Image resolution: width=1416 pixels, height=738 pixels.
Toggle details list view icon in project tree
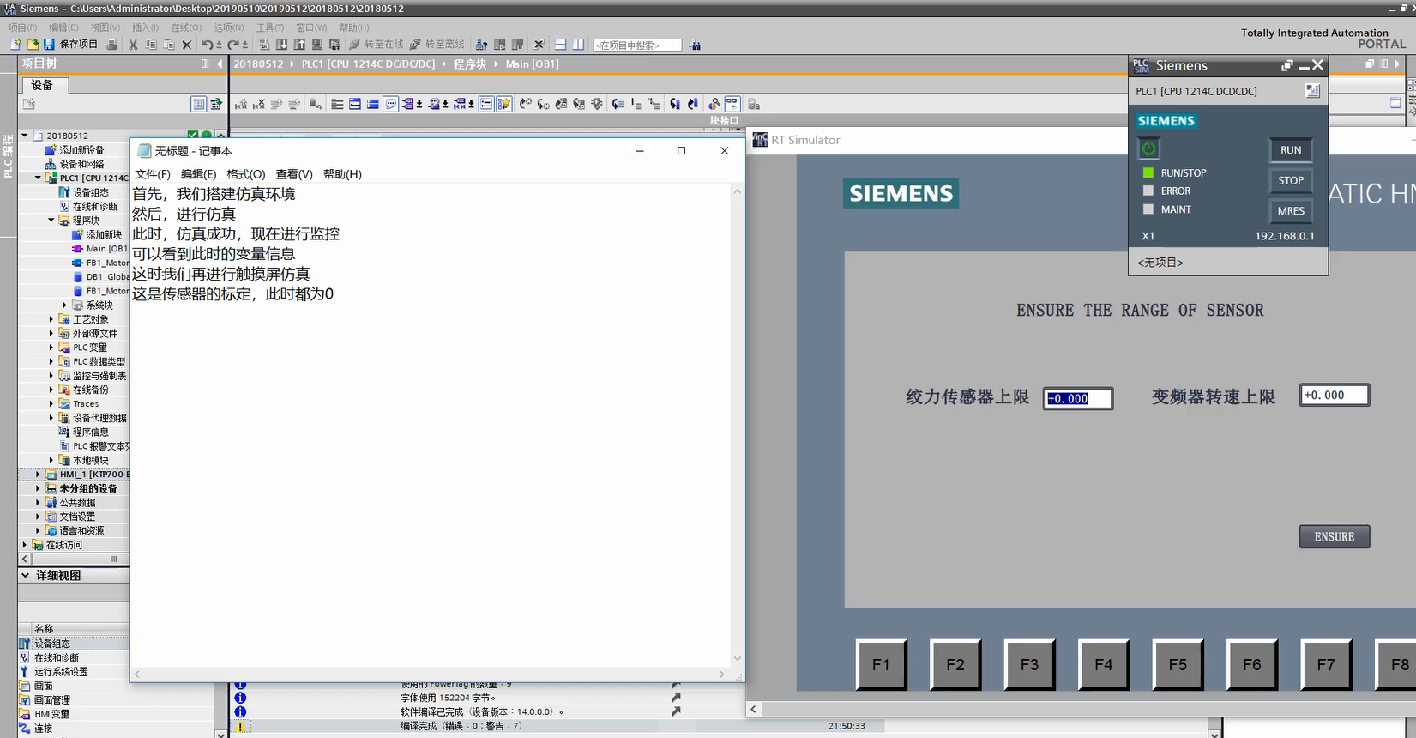(x=198, y=104)
